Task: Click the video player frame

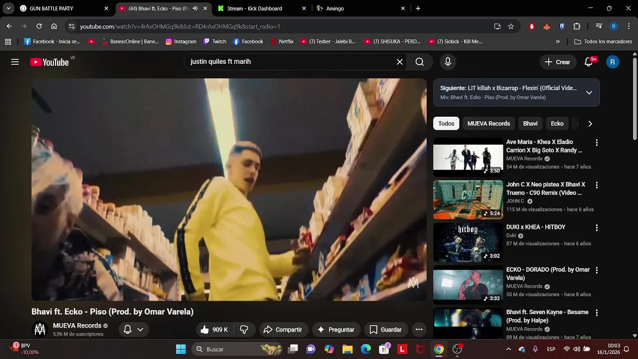Action: (229, 189)
